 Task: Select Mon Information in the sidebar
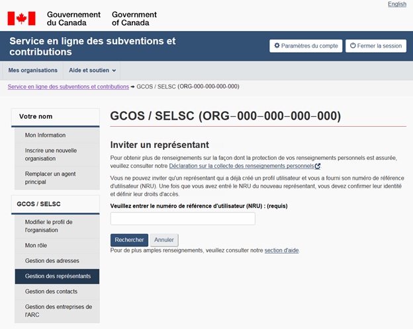(x=45, y=135)
